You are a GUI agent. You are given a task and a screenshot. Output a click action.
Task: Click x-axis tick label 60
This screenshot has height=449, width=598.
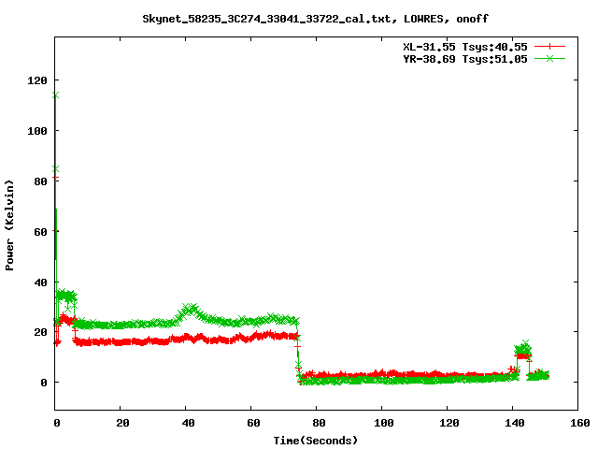(x=253, y=423)
